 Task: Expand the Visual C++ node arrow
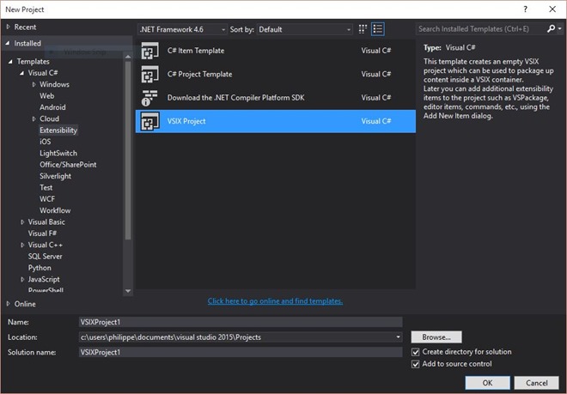[22, 245]
